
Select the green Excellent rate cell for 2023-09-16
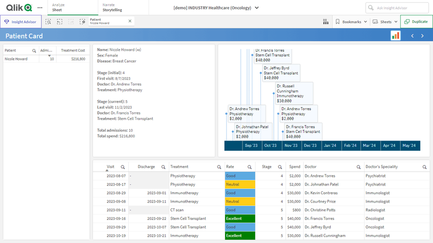coord(240,219)
